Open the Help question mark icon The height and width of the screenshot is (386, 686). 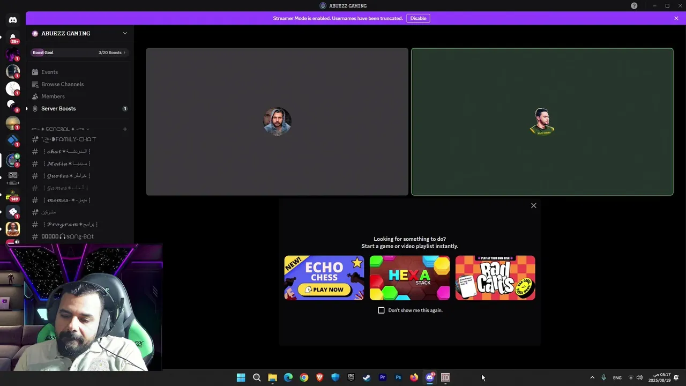tap(634, 6)
